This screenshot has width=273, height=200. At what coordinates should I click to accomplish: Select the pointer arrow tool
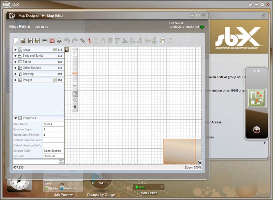pyautogui.click(x=75, y=94)
